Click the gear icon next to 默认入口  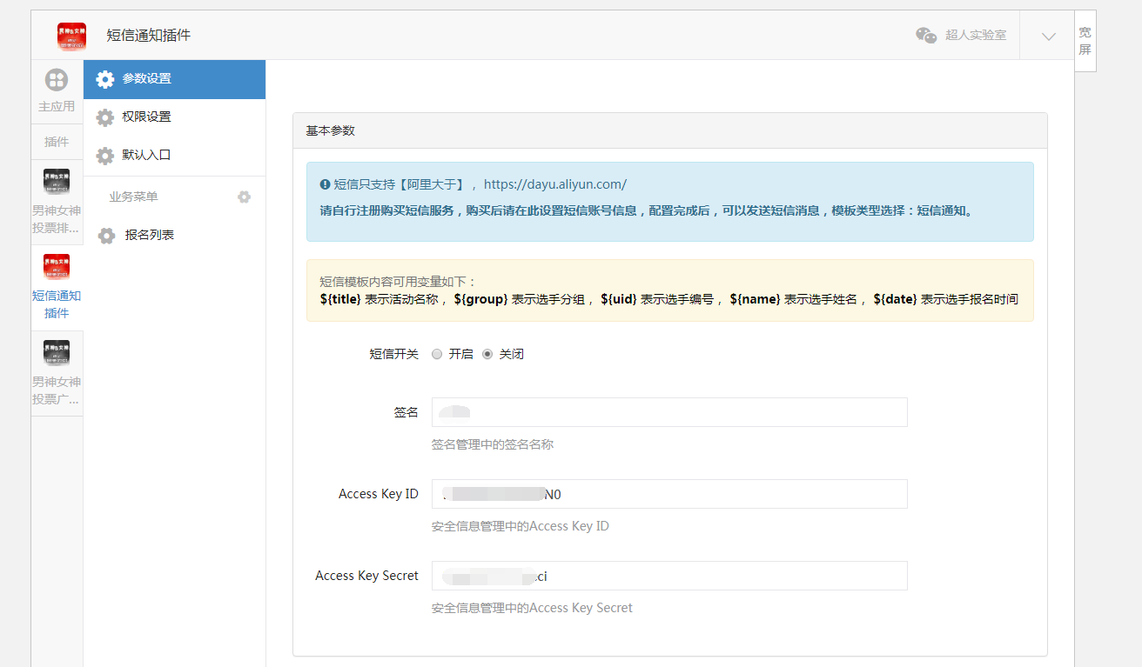point(105,156)
